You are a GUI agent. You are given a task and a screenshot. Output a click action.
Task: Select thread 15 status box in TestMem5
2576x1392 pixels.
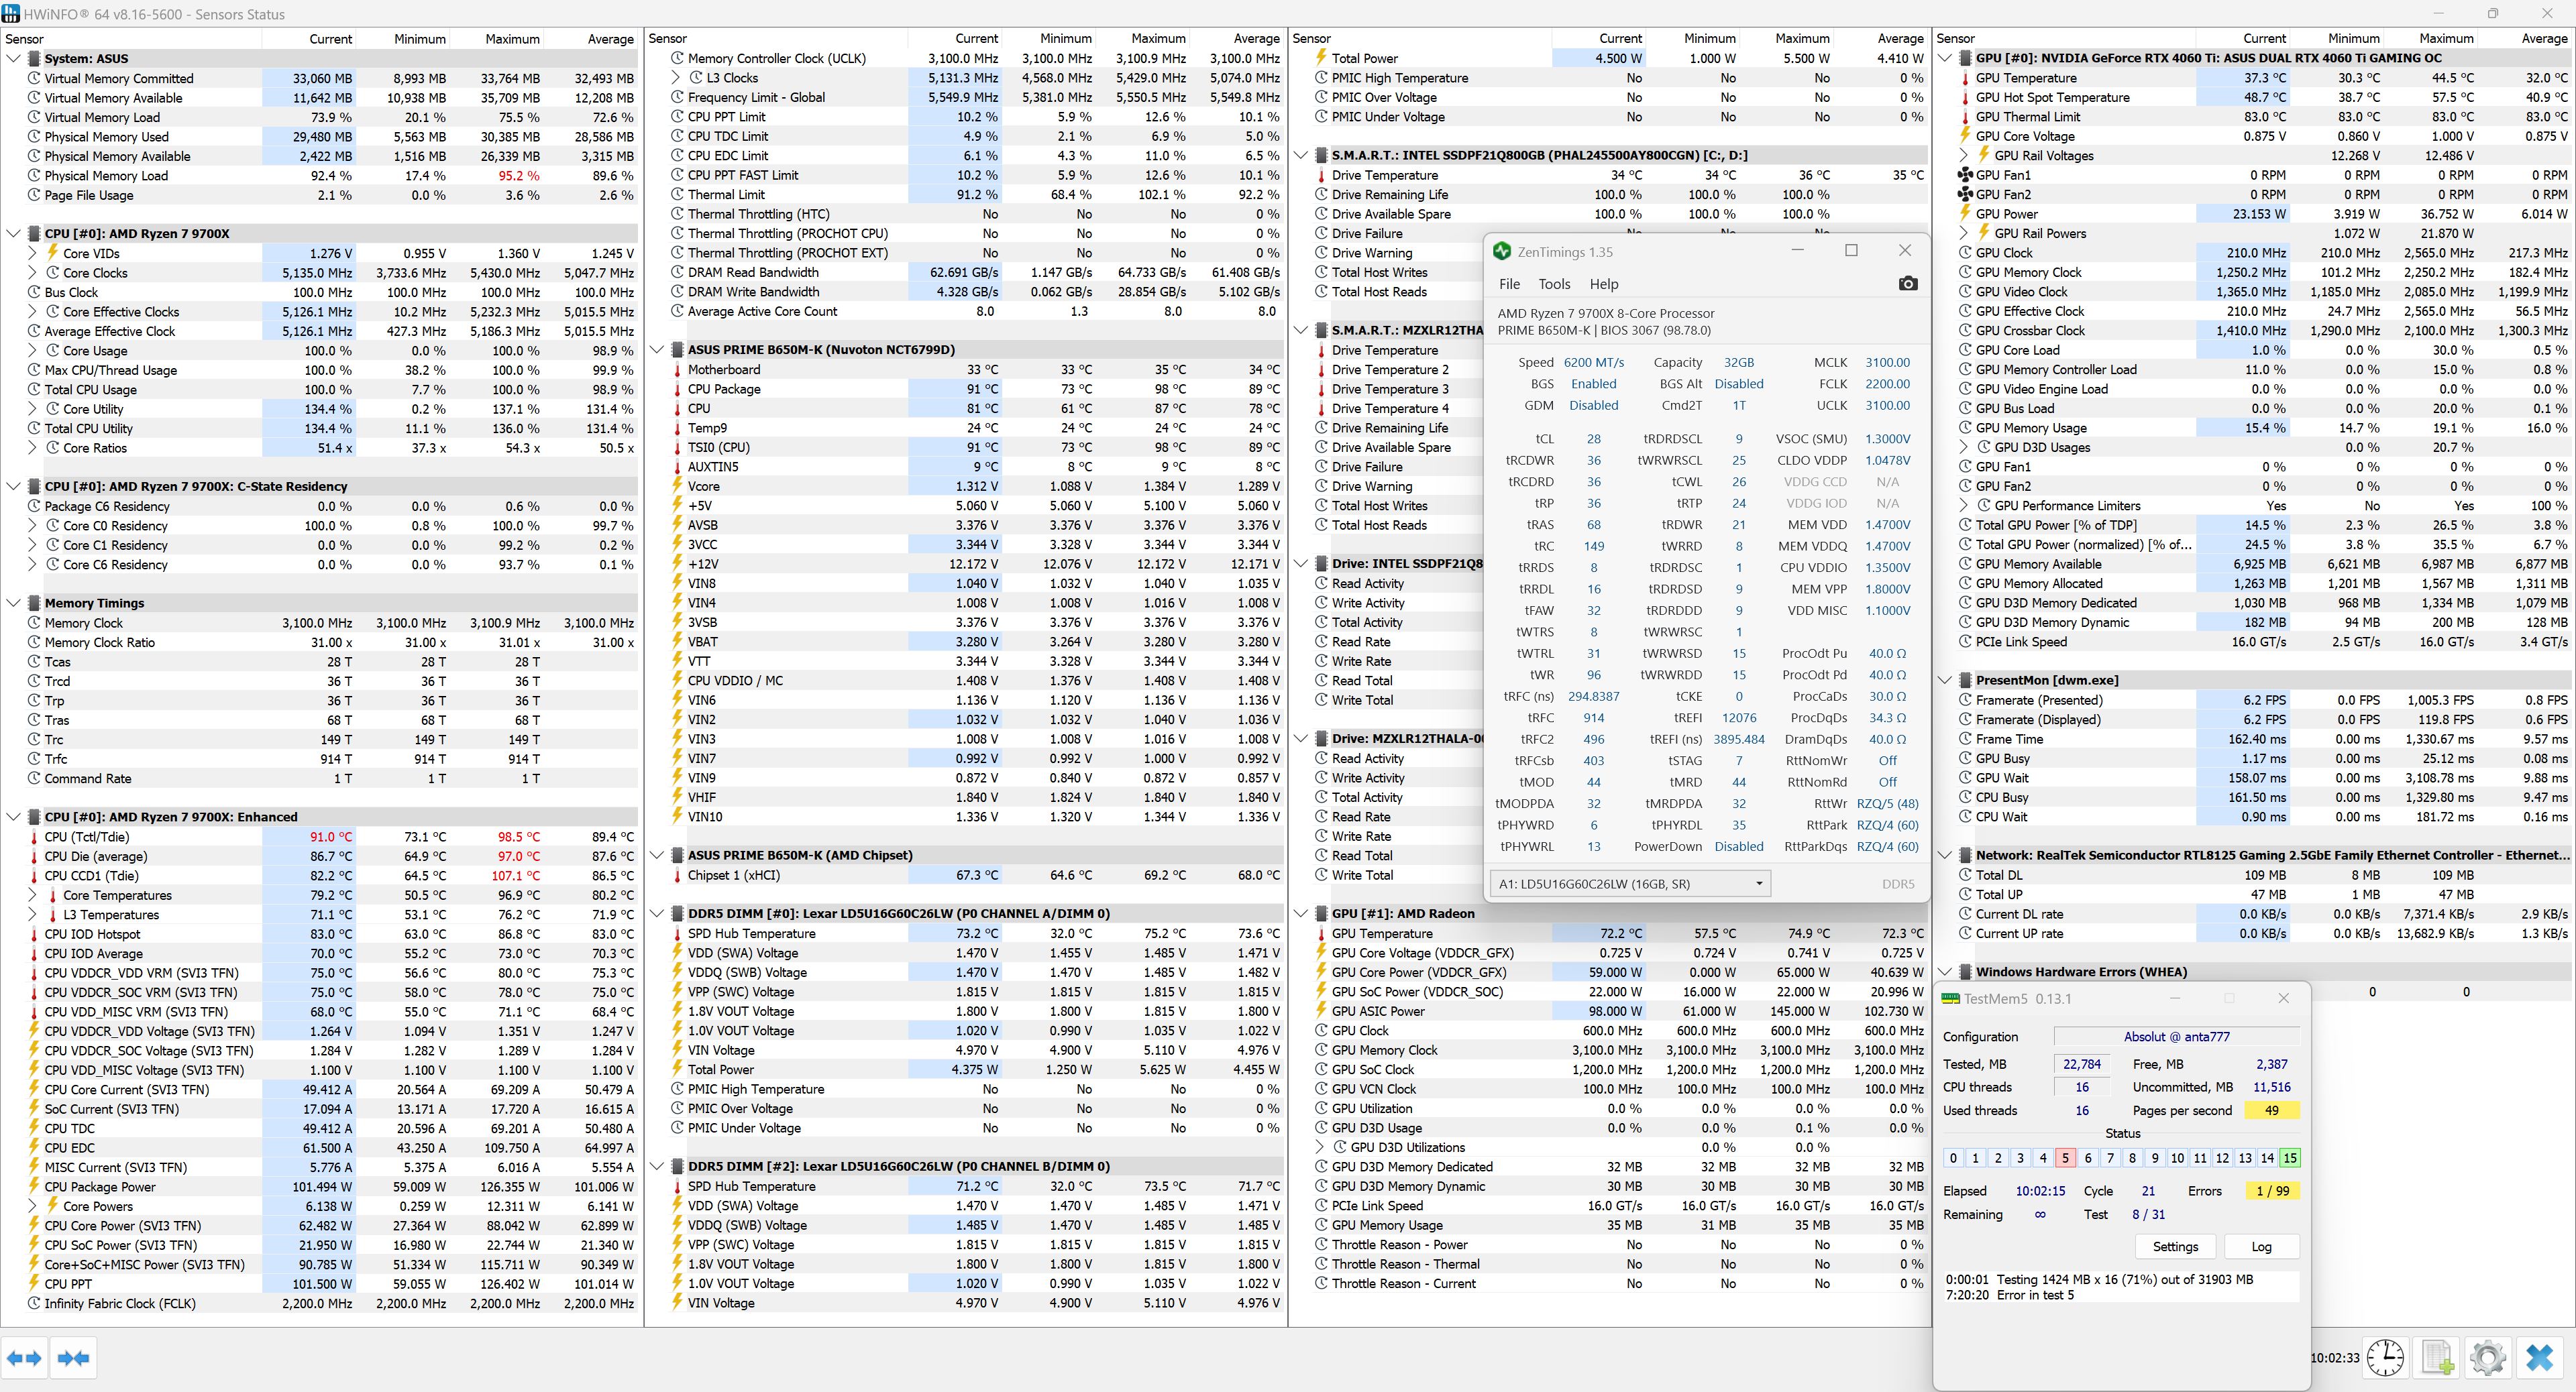point(2290,1158)
